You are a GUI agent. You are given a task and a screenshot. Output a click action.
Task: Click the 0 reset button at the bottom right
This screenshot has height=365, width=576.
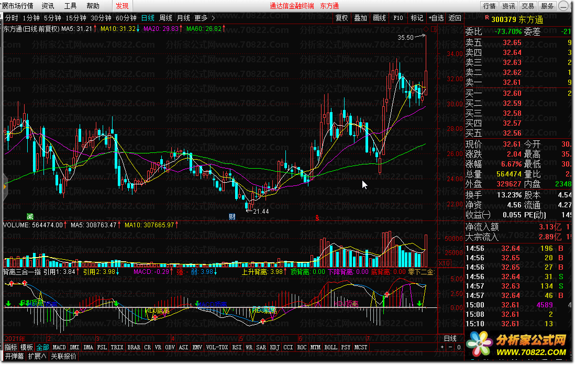[x=459, y=347]
